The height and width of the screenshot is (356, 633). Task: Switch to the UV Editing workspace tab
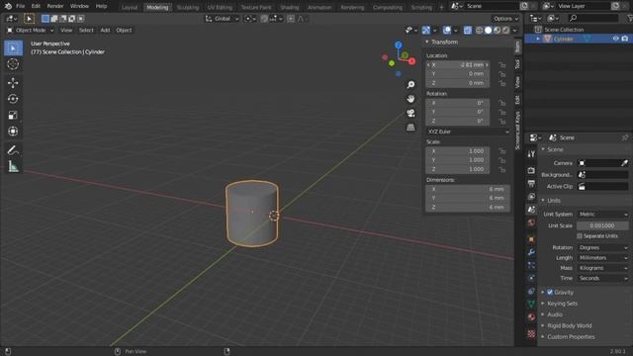pos(220,7)
